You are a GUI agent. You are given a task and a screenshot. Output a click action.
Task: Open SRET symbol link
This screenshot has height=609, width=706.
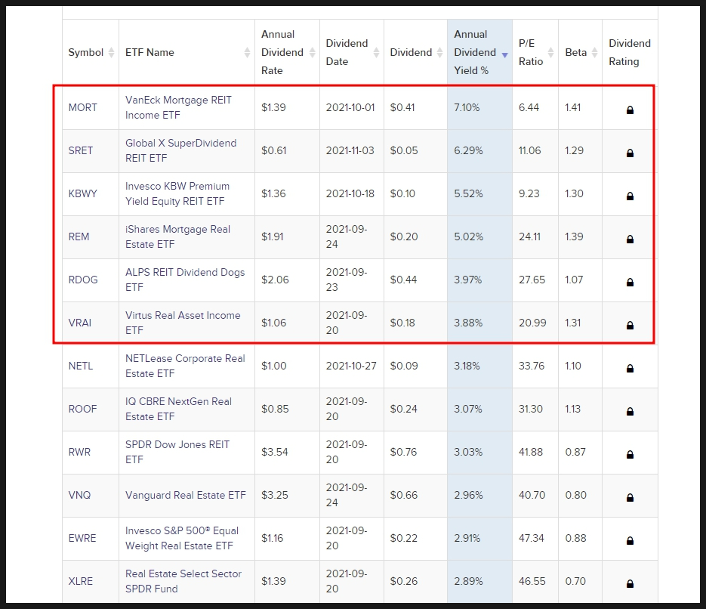coord(81,150)
